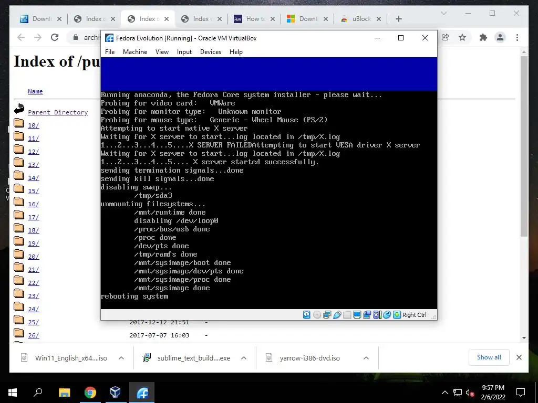Open a new Chrome tab

coord(399,19)
